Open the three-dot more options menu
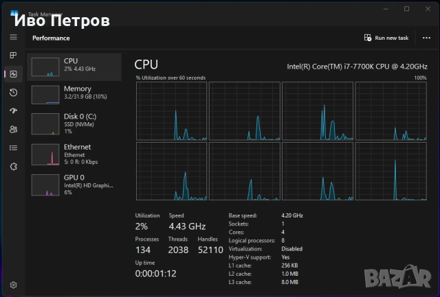This screenshot has width=440, height=297. (x=426, y=38)
